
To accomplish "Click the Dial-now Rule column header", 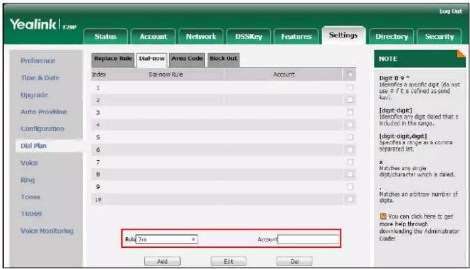I will pyautogui.click(x=166, y=74).
